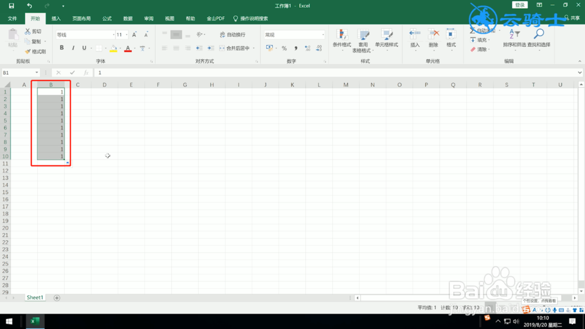This screenshot has width=585, height=329.
Task: Toggle bottom vertical alignment
Action: [x=188, y=34]
